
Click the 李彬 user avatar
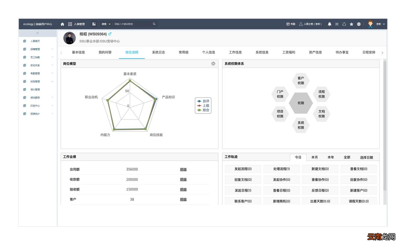click(370, 24)
